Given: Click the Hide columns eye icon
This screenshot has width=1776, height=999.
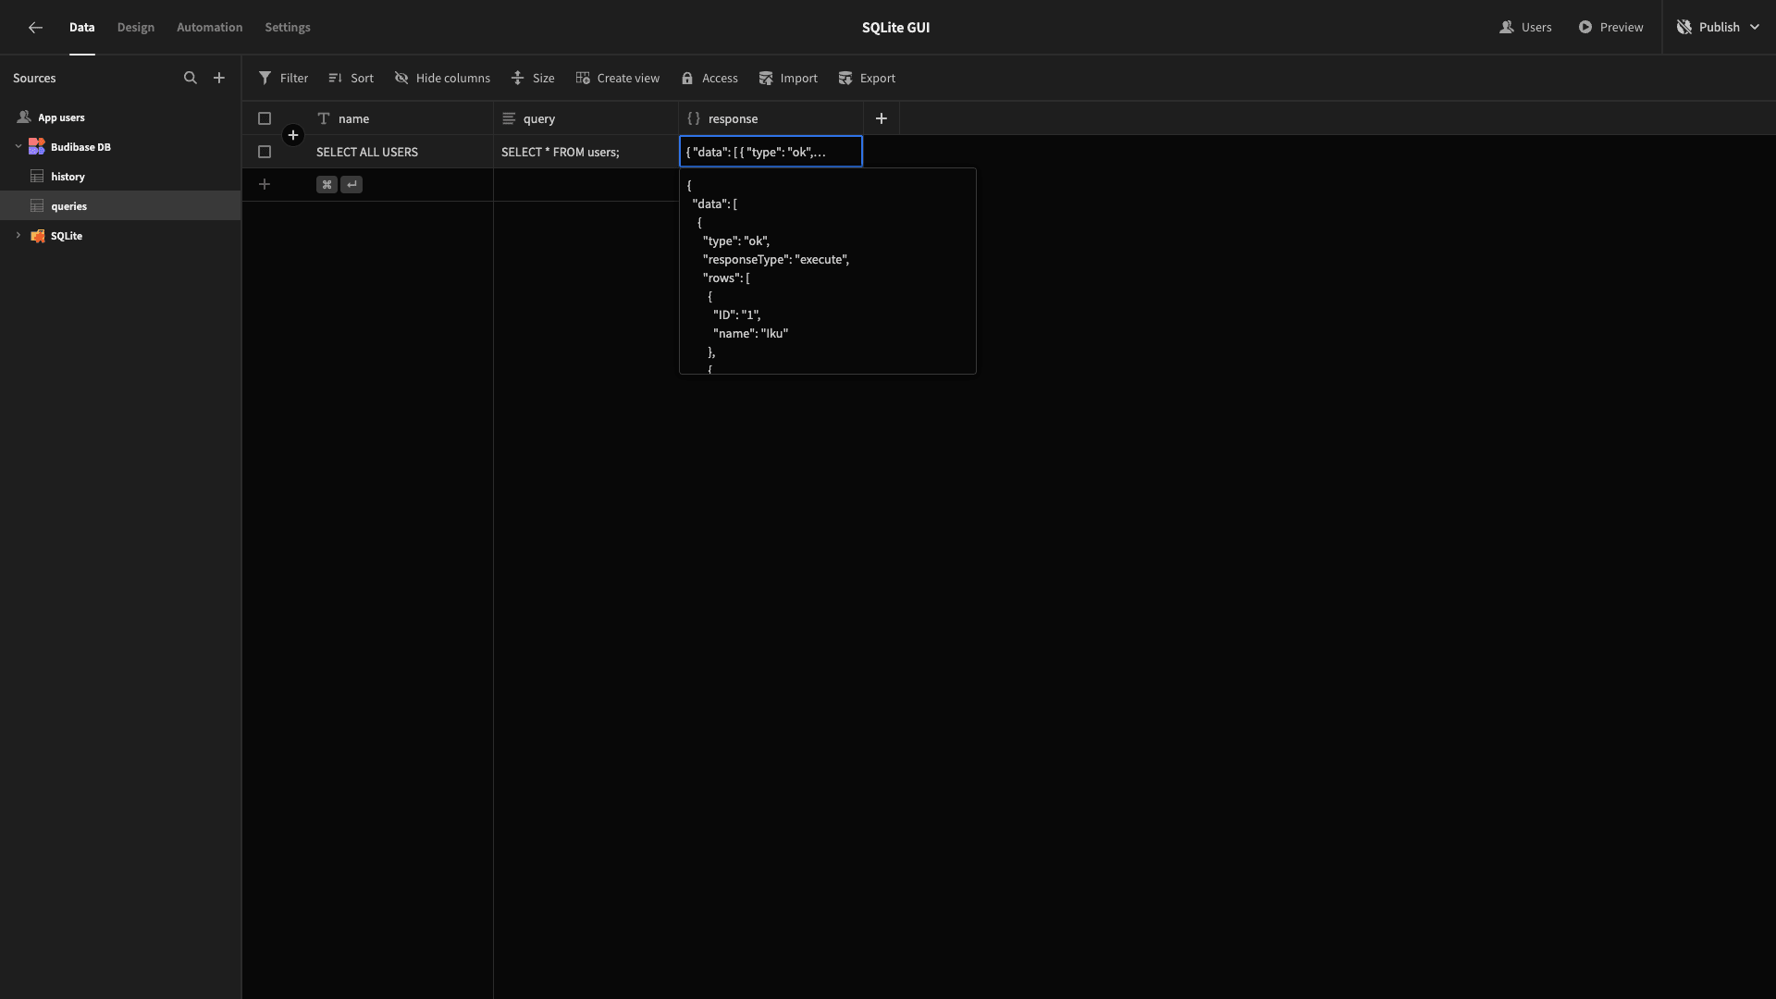Looking at the screenshot, I should click(401, 79).
